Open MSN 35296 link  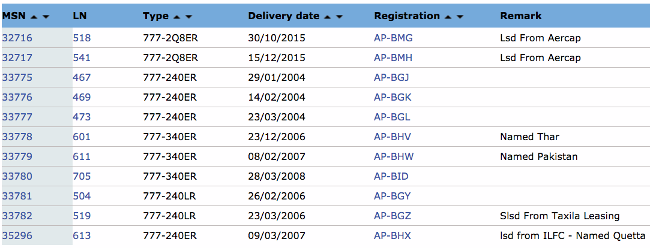[x=17, y=236]
